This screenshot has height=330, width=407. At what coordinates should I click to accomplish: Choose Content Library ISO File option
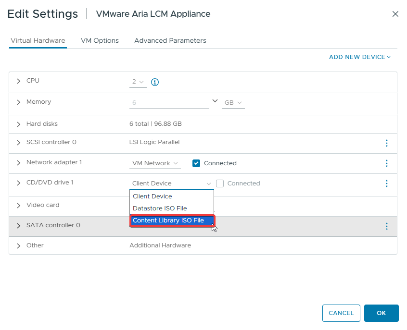click(172, 220)
